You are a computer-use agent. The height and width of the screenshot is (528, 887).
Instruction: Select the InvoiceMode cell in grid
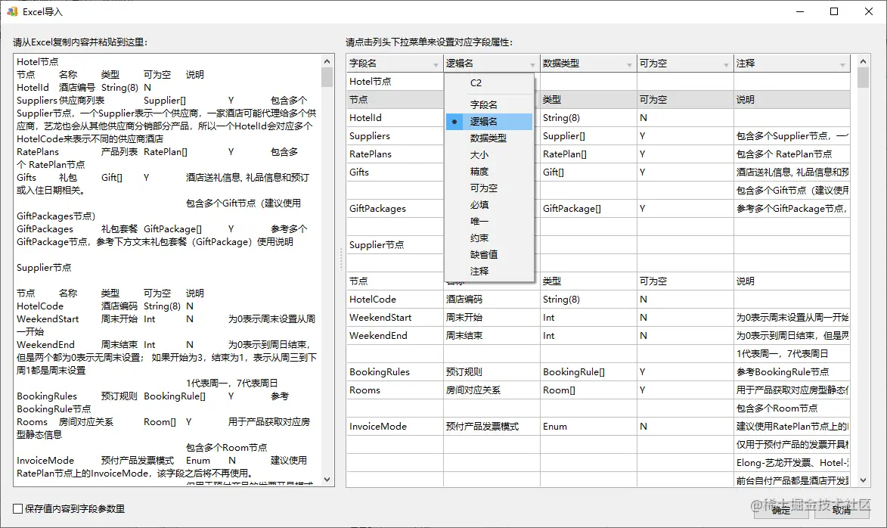[x=395, y=426]
